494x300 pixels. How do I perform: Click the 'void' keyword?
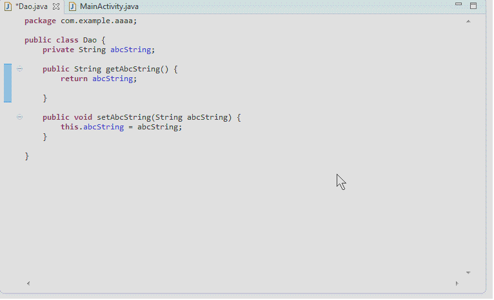coord(83,117)
